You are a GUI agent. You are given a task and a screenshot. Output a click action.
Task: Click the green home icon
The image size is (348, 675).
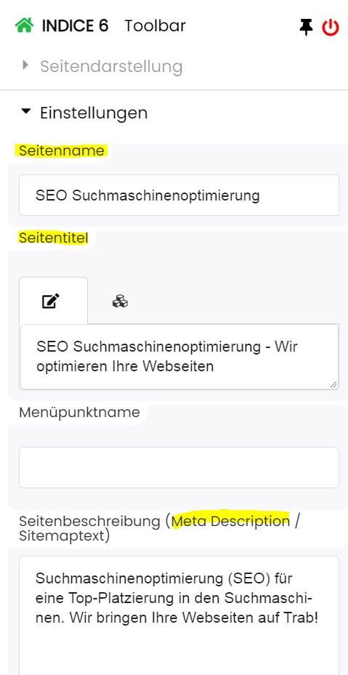(x=24, y=25)
